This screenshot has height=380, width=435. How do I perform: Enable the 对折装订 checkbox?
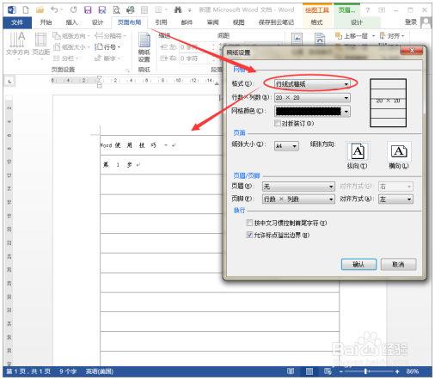[x=278, y=123]
